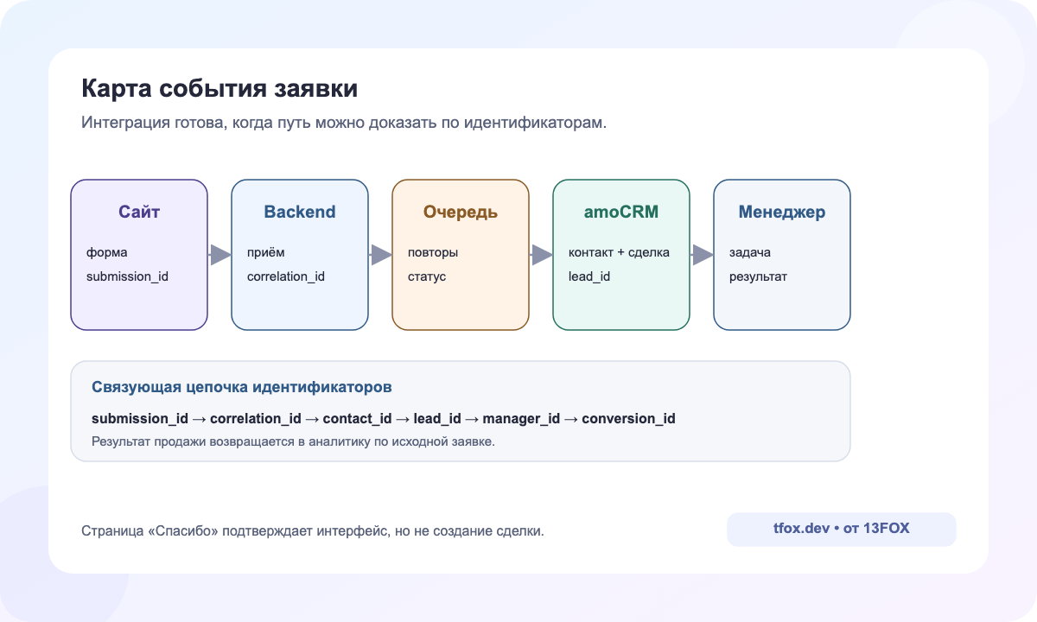Click the «Менеджер» card heading
The height and width of the screenshot is (622, 1037).
782,212
